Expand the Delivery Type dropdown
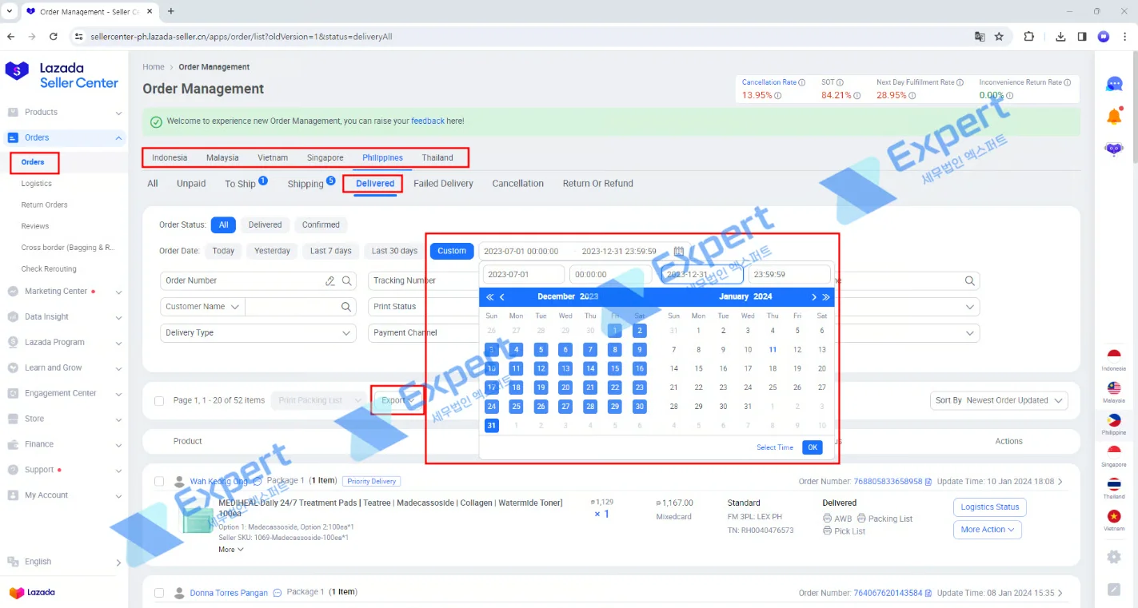Viewport: 1138px width, 608px height. 259,333
